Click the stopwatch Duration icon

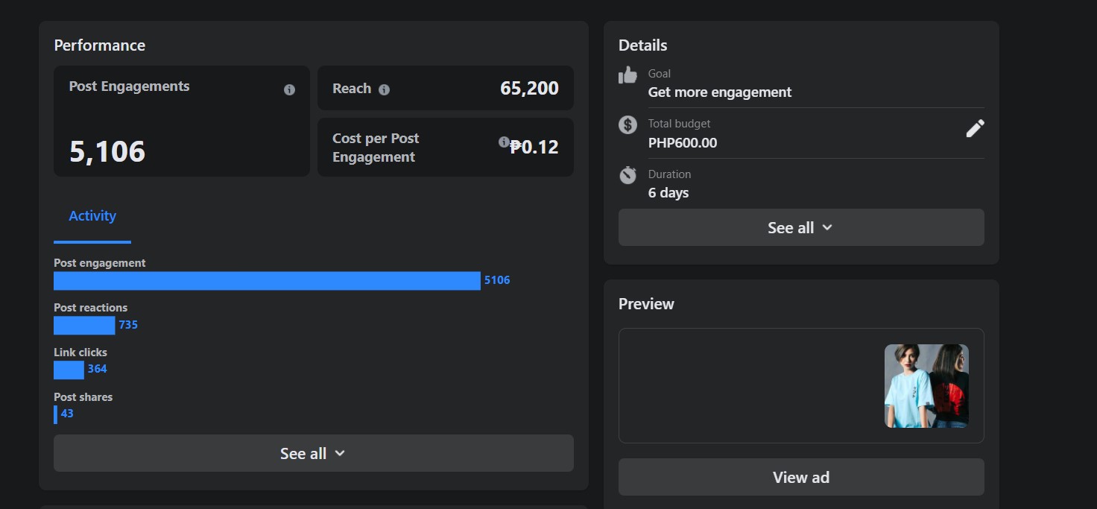pyautogui.click(x=627, y=175)
